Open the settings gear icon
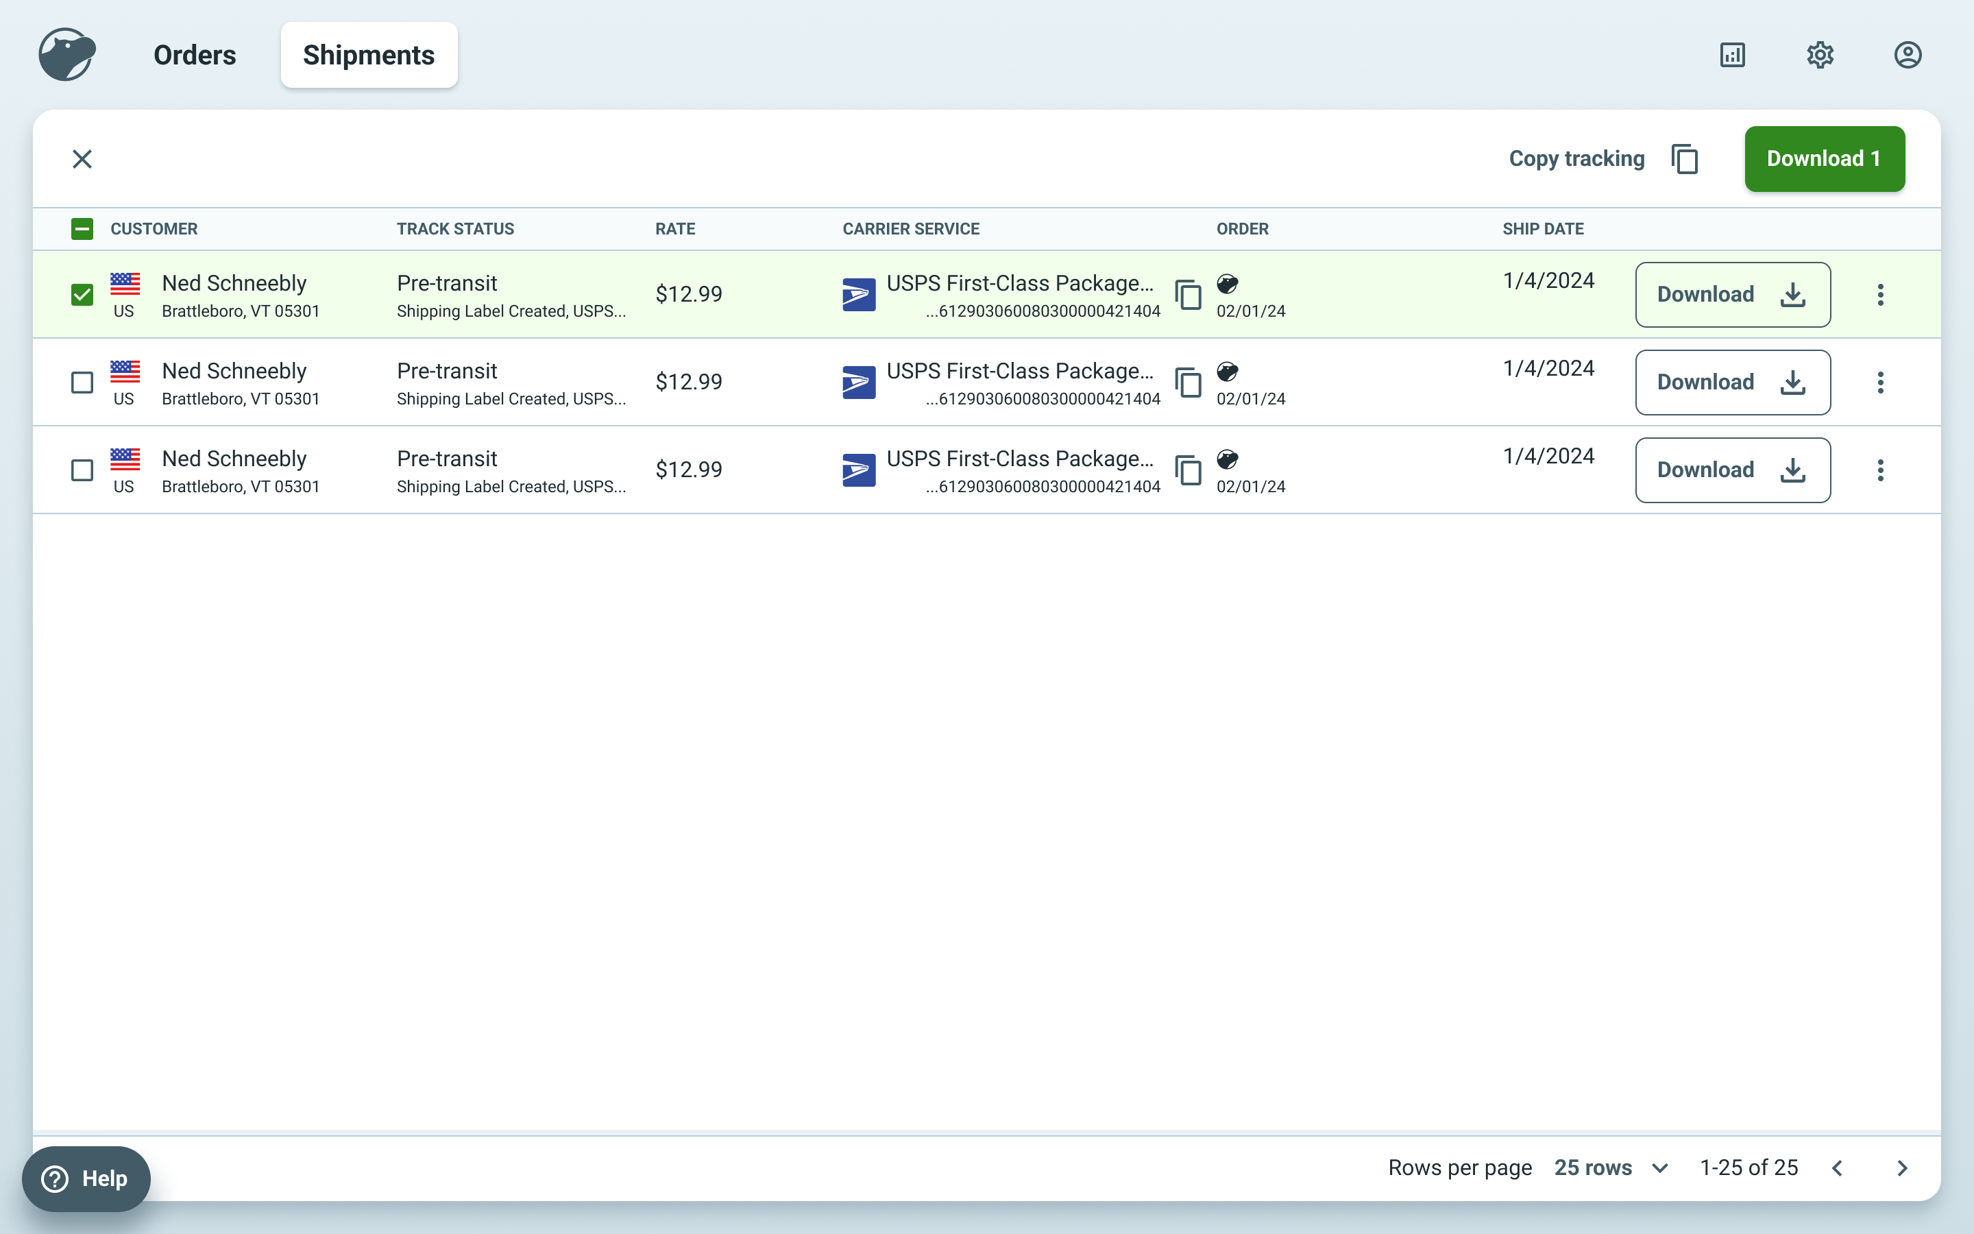Image resolution: width=1974 pixels, height=1234 pixels. point(1820,55)
